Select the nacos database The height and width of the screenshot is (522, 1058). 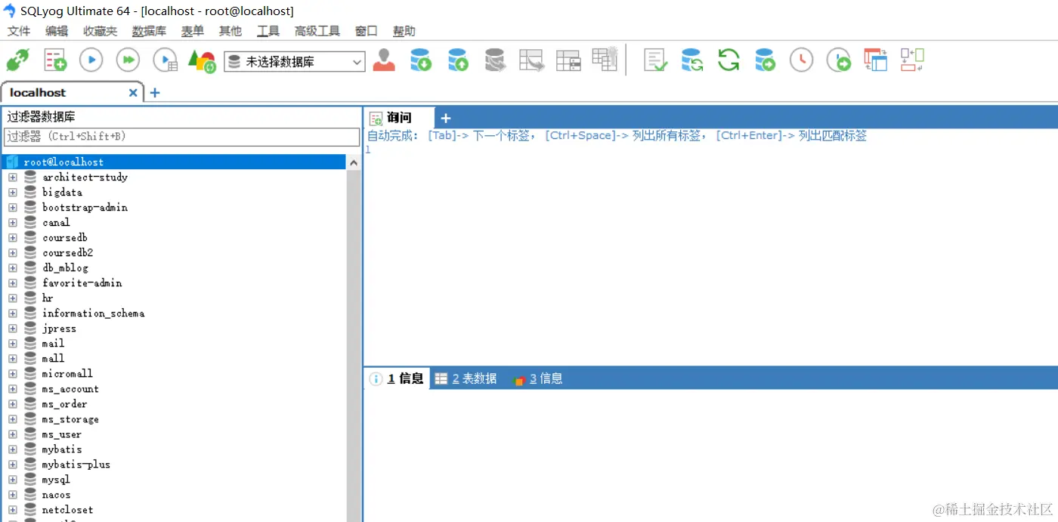point(56,494)
